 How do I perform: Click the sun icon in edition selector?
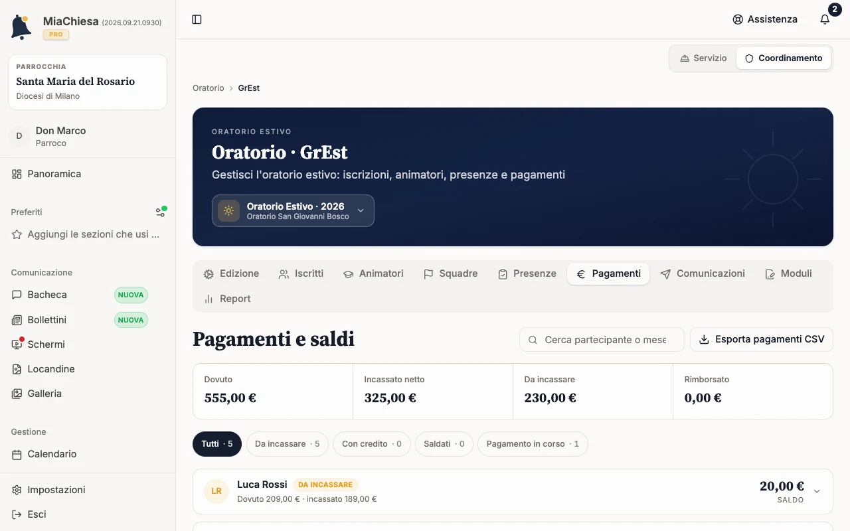coord(228,210)
